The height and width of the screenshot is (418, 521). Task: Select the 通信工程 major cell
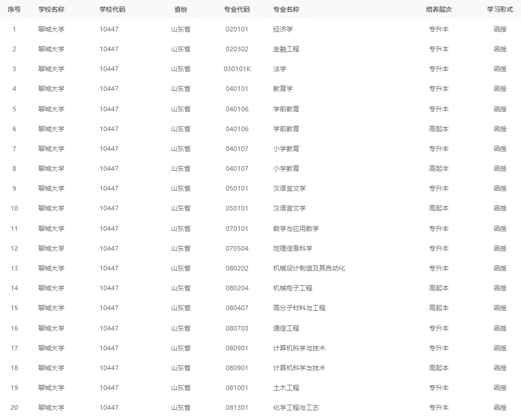pos(286,328)
